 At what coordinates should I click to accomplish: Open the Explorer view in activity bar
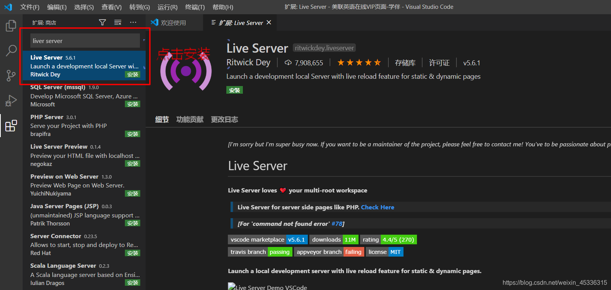click(x=11, y=26)
